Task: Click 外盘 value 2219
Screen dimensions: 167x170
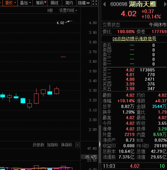Action: tap(130, 134)
